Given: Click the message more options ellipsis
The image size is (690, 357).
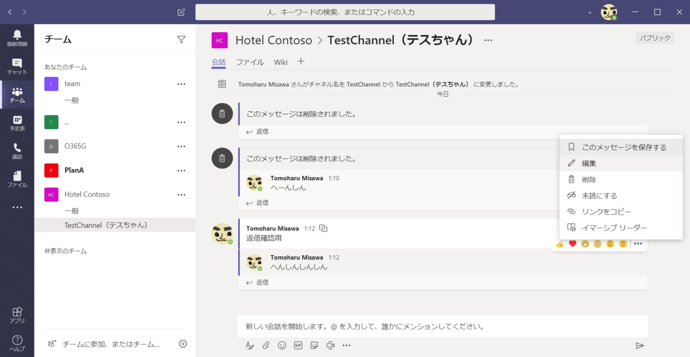Looking at the screenshot, I should click(x=638, y=244).
